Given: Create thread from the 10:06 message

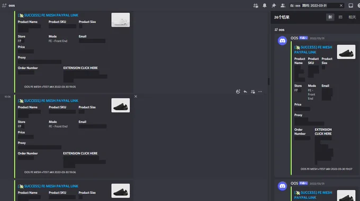Looking at the screenshot, I should (x=253, y=92).
